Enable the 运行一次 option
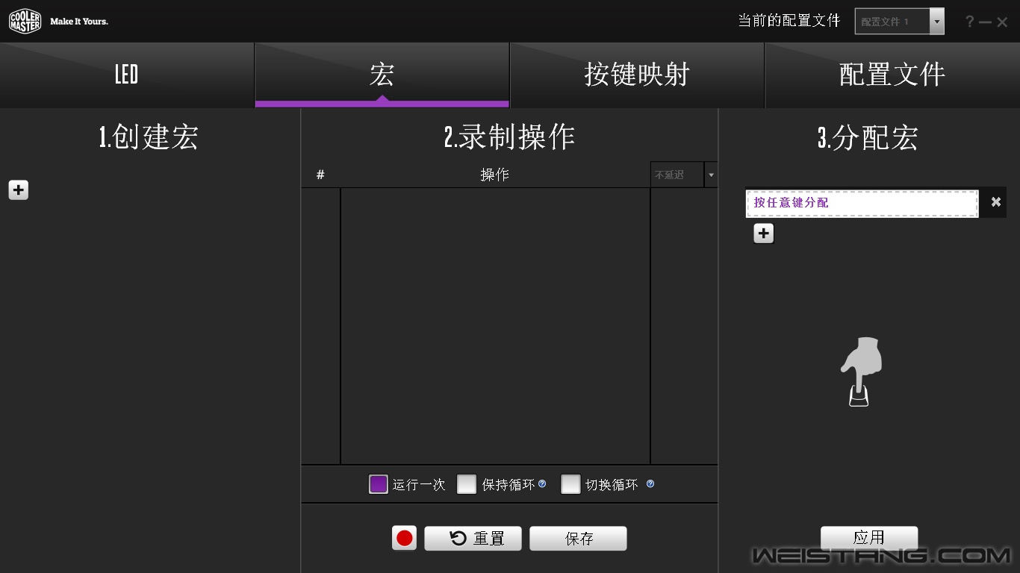Image resolution: width=1020 pixels, height=573 pixels. pyautogui.click(x=379, y=484)
